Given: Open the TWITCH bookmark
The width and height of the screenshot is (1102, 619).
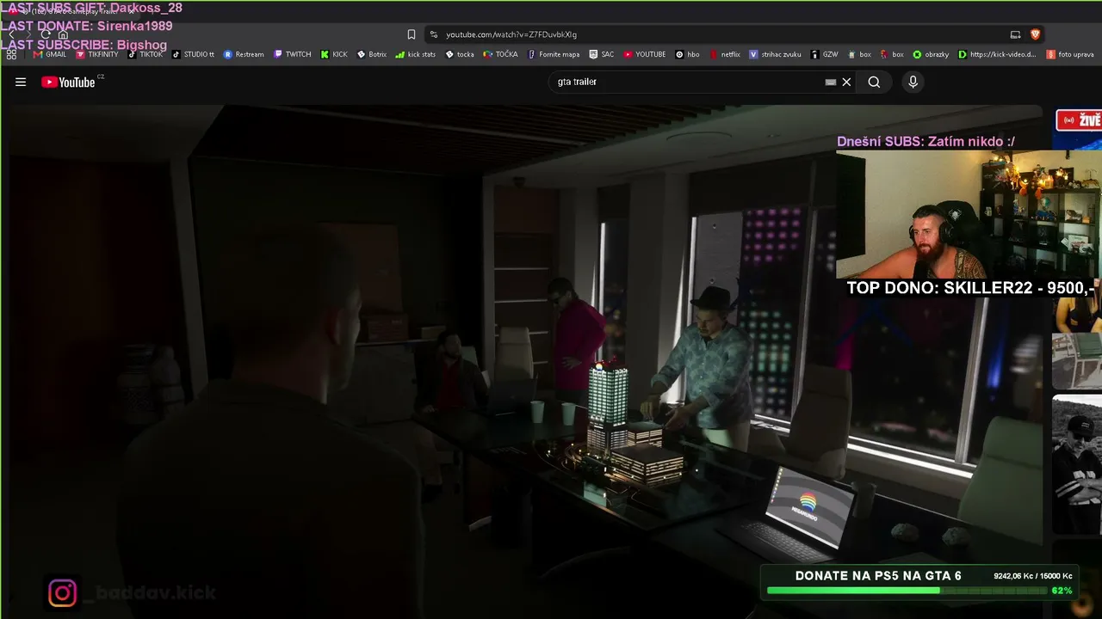Looking at the screenshot, I should [293, 54].
